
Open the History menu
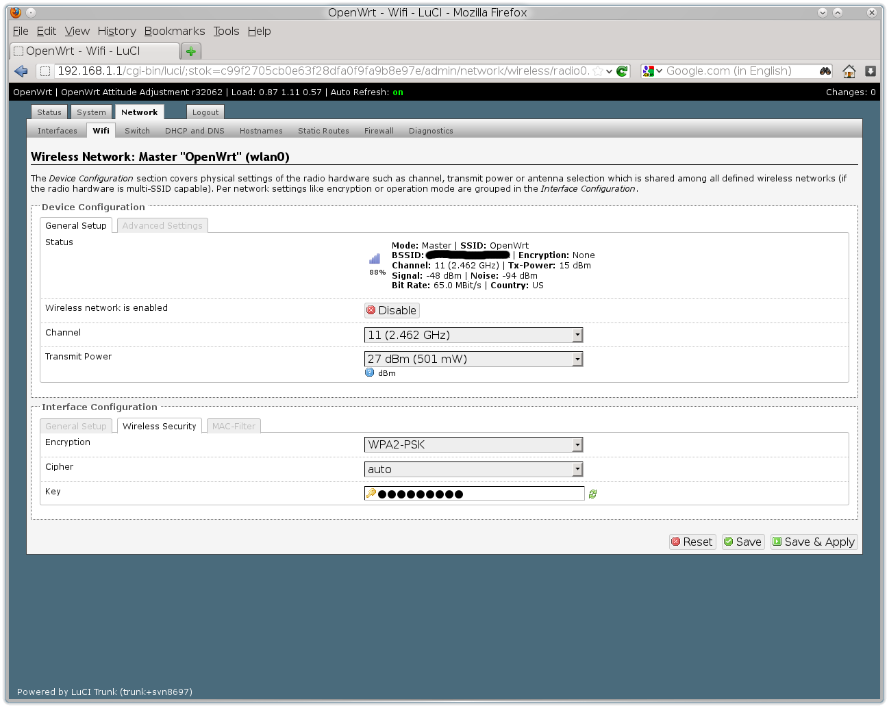(117, 31)
